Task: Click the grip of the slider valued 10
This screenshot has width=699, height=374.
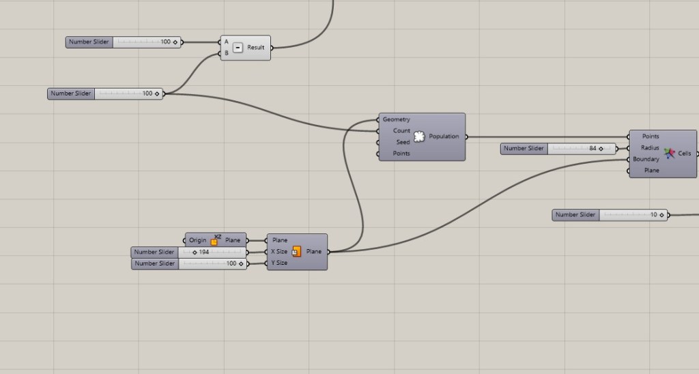Action: point(661,215)
